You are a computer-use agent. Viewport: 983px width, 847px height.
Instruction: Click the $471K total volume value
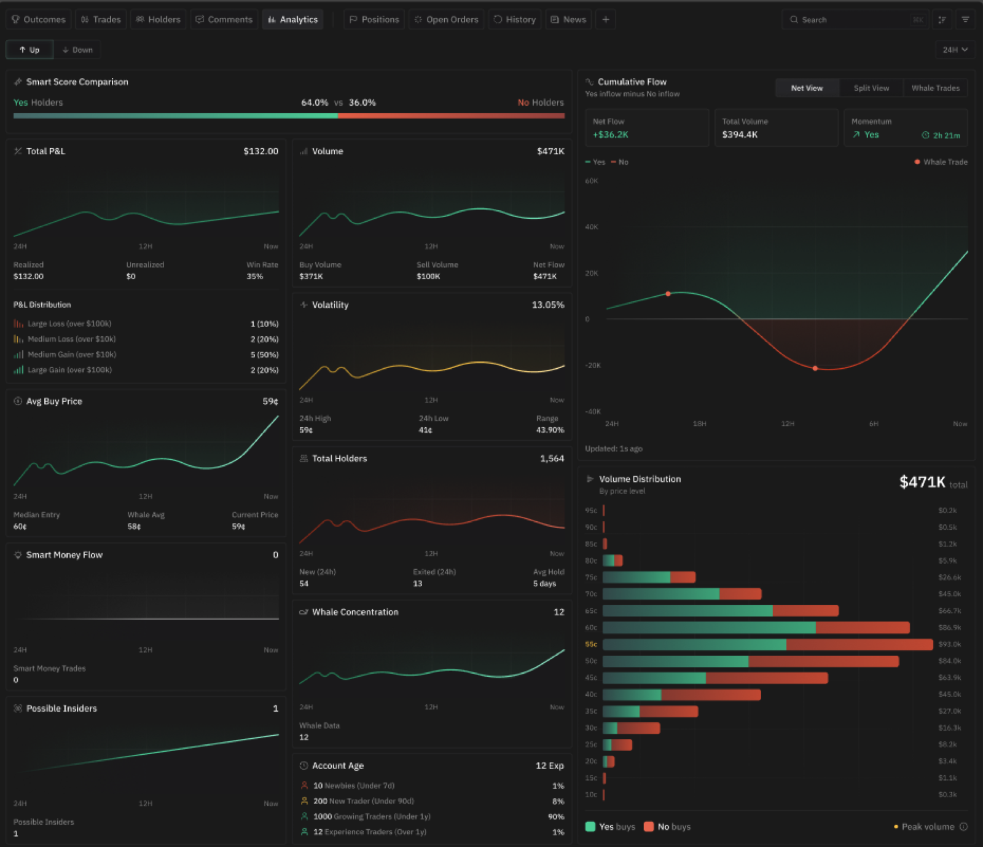tap(922, 482)
